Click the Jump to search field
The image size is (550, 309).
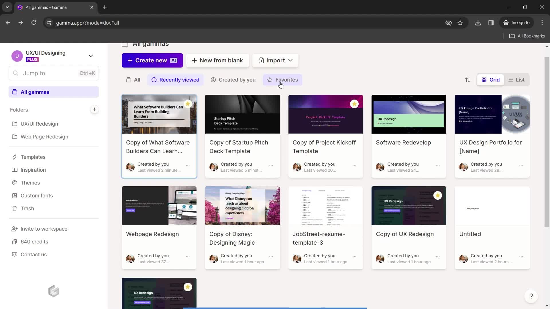[x=54, y=73]
